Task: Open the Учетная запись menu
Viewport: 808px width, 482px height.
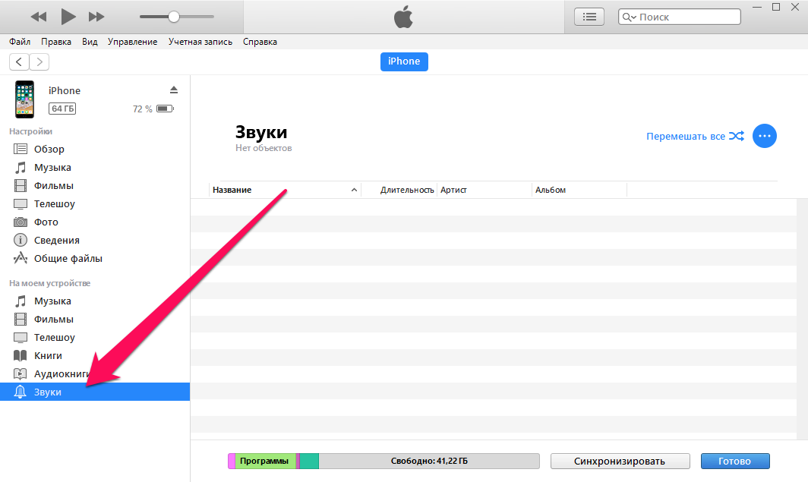Action: click(200, 42)
